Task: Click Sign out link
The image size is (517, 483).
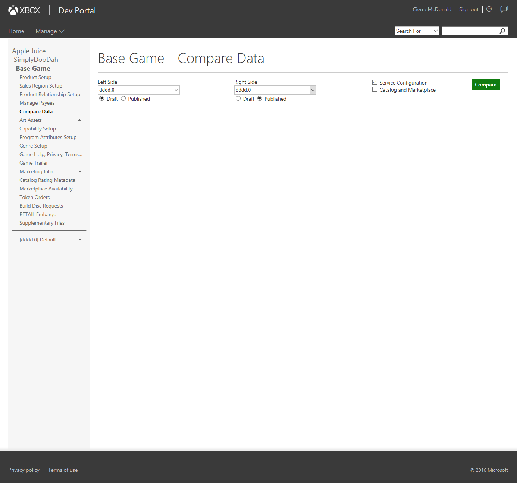Action: pos(469,9)
